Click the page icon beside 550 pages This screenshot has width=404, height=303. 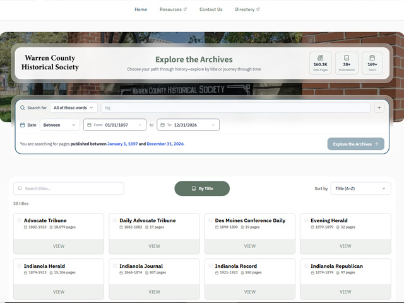[242, 273]
